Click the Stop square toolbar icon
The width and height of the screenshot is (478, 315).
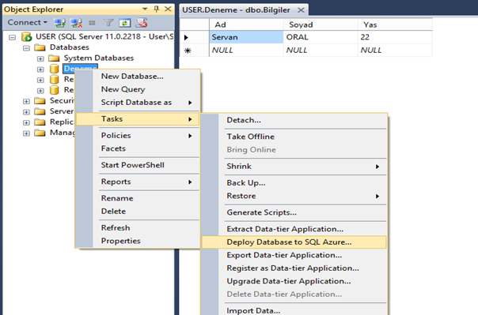(92, 23)
